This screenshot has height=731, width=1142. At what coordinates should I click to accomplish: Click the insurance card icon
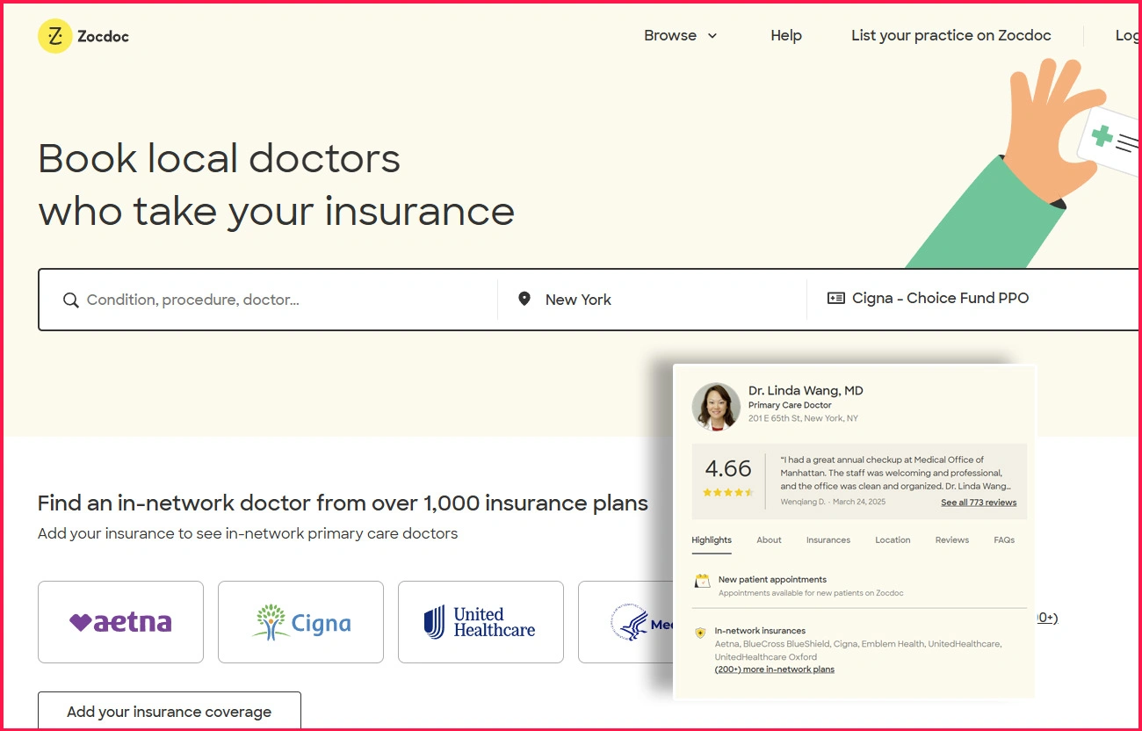point(835,299)
